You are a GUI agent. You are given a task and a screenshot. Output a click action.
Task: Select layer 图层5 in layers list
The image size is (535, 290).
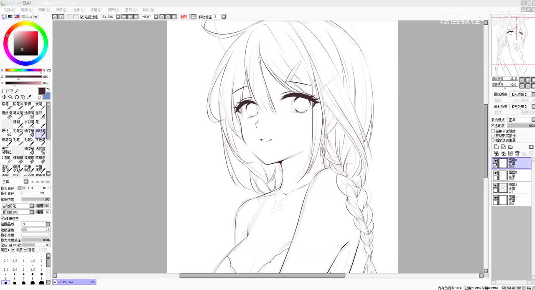(x=512, y=176)
